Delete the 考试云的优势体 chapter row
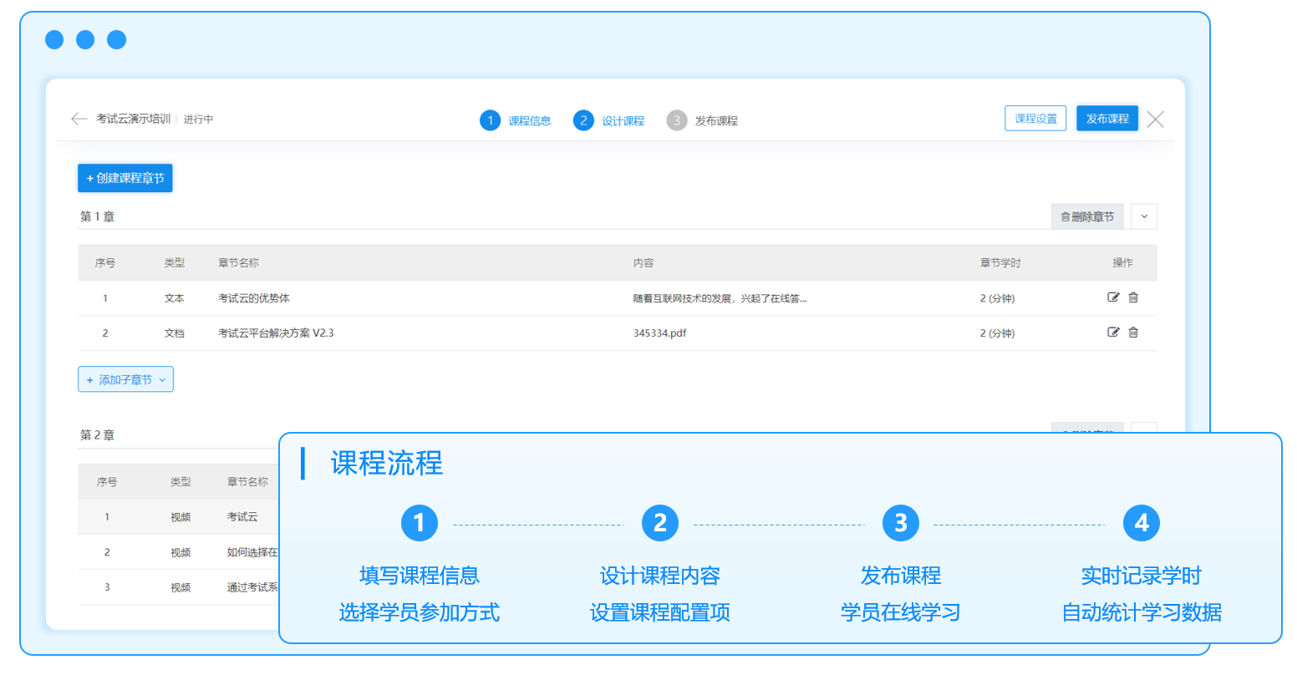The height and width of the screenshot is (675, 1297). click(1133, 297)
